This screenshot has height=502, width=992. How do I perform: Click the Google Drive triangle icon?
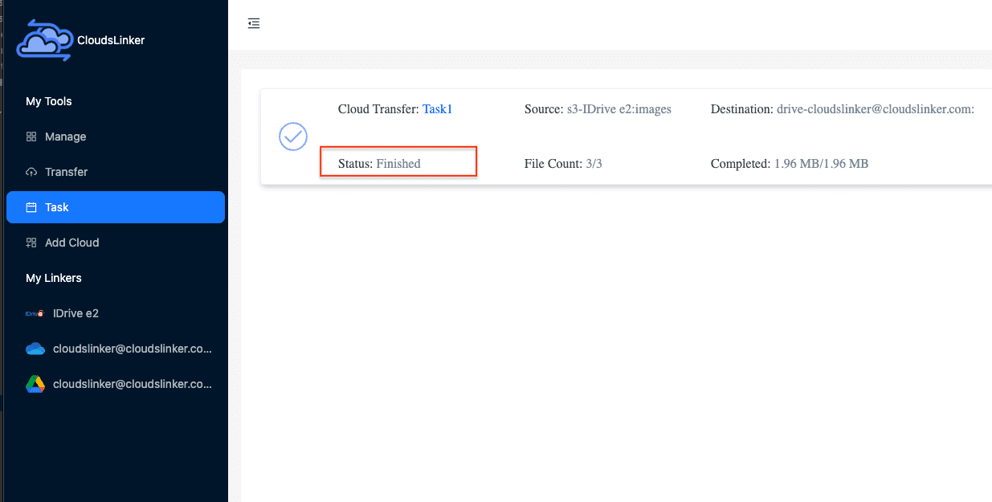(35, 384)
